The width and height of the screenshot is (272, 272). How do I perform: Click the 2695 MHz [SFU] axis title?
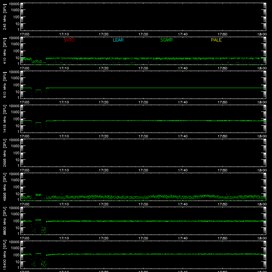(5, 153)
